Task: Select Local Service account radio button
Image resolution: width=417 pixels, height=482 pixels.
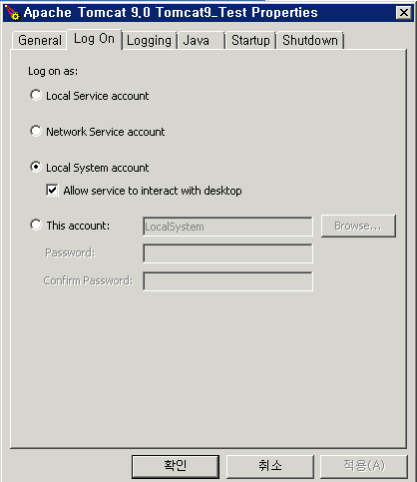Action: [x=36, y=95]
